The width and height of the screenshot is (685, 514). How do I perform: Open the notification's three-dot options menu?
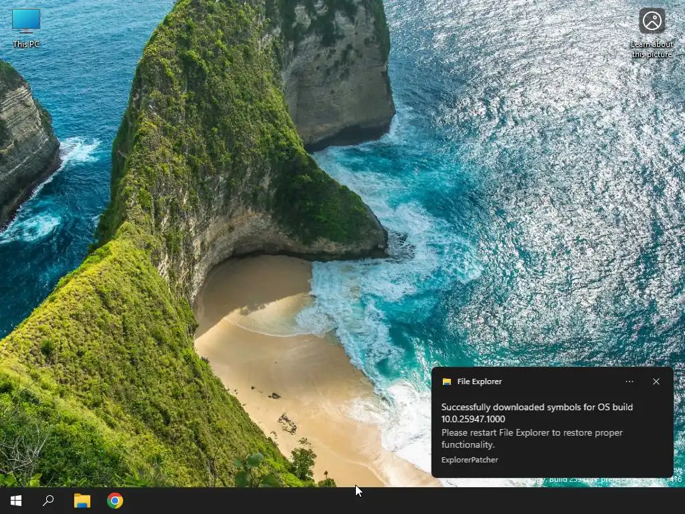(x=629, y=381)
